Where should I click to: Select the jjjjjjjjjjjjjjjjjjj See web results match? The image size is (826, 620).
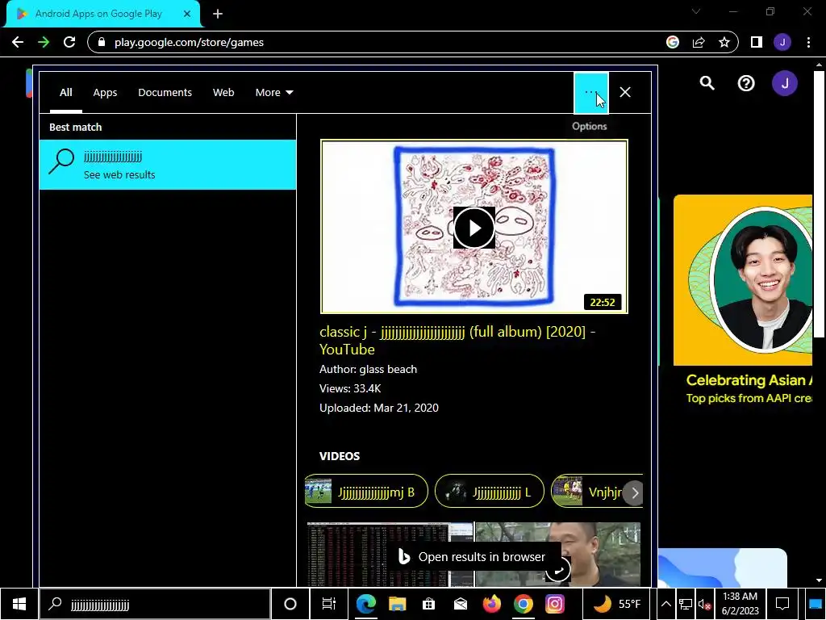pyautogui.click(x=168, y=165)
